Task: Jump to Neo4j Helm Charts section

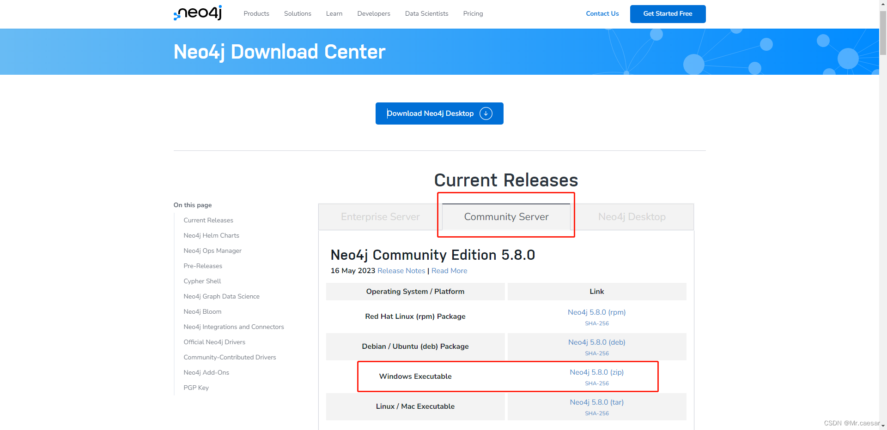Action: click(211, 236)
